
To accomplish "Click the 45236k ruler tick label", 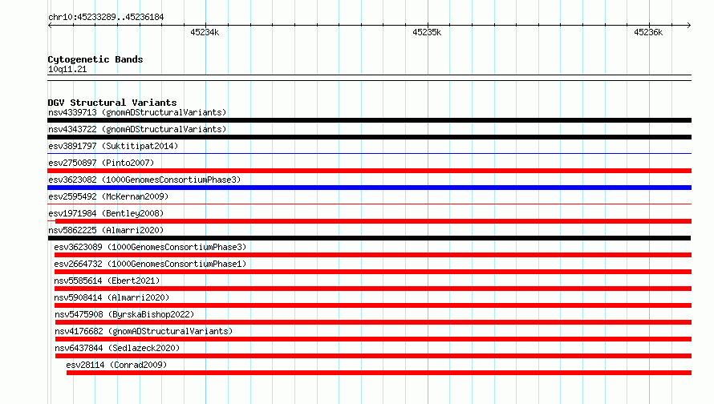I will (648, 32).
